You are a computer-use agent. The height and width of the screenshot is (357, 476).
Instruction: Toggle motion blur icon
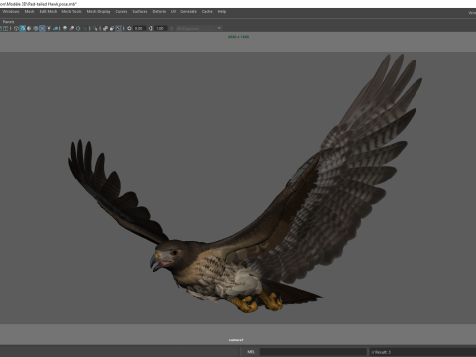tap(72, 28)
